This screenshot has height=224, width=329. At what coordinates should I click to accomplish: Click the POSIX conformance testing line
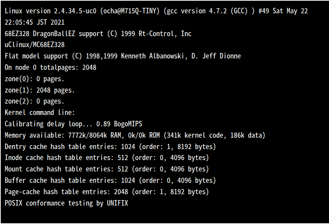pos(66,203)
